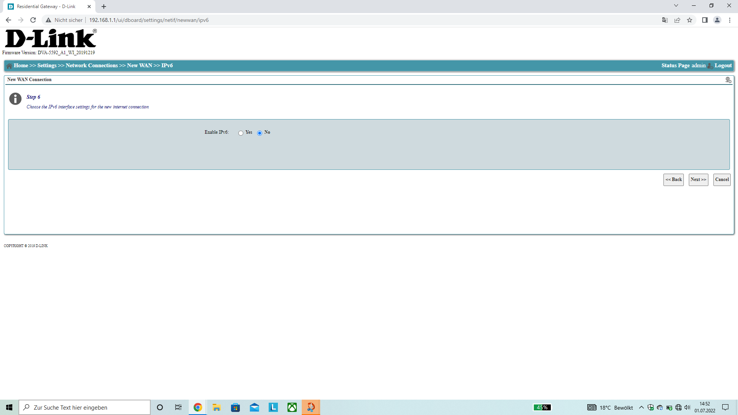Click the Windows taskbar search field
Viewport: 738px width, 415px height.
(85, 407)
